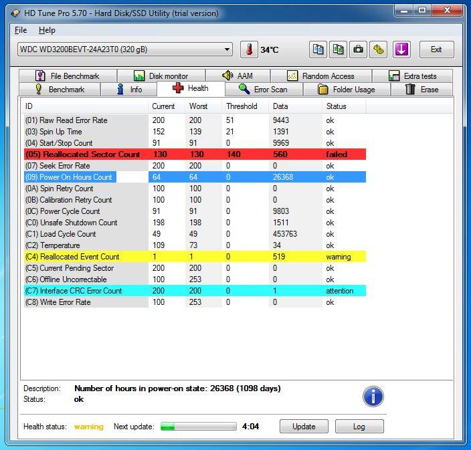
Task: Click the purple down-arrow save icon
Action: (401, 49)
